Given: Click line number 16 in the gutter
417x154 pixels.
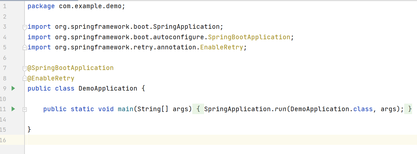Looking at the screenshot, I should tap(3, 140).
